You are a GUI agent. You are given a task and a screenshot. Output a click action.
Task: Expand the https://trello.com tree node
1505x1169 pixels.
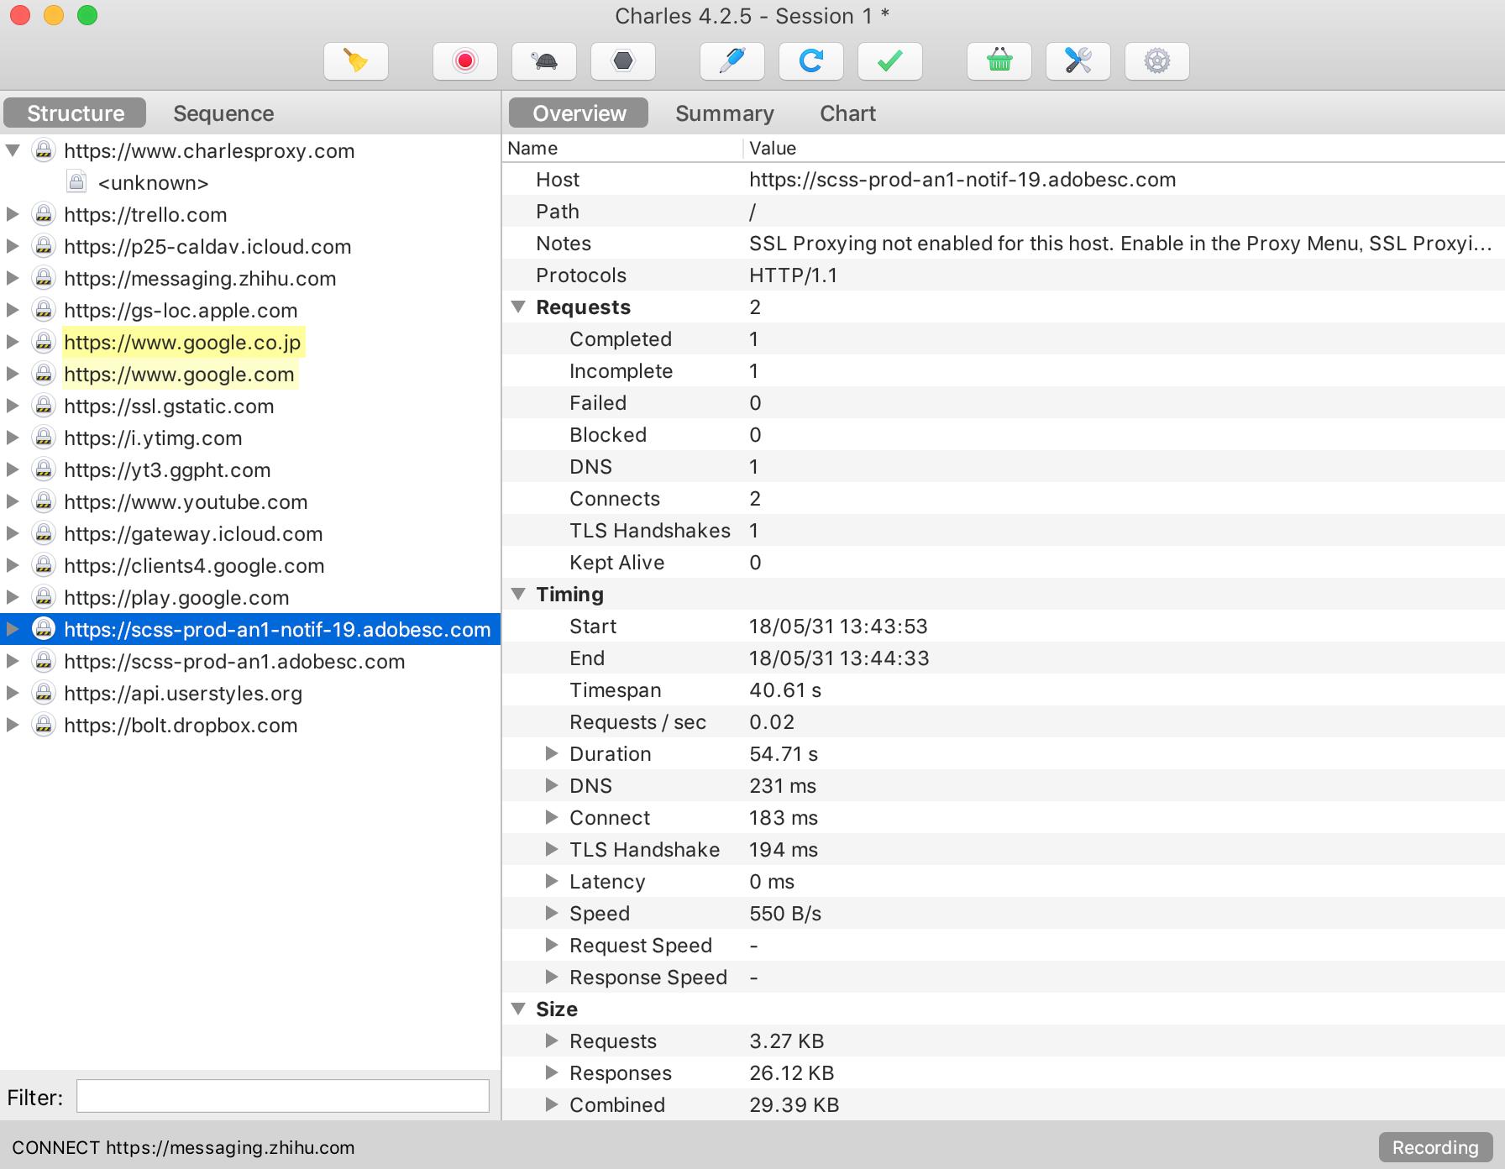(13, 215)
